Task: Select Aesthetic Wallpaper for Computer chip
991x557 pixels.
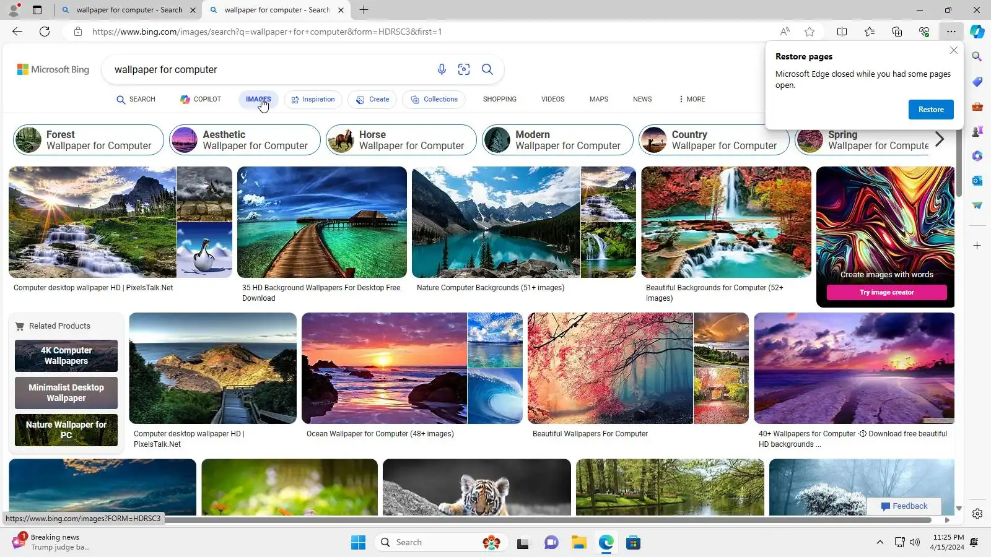Action: pos(245,140)
